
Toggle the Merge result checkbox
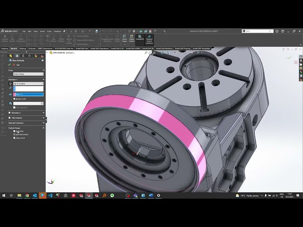tap(14, 99)
